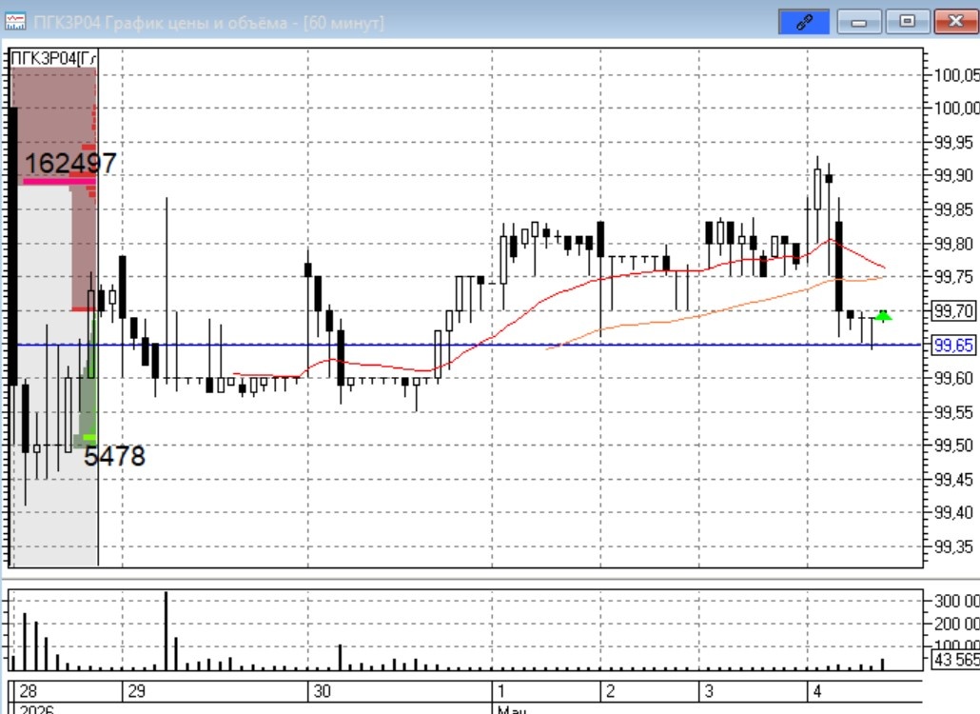Click the tallest volume bar on day 29

(167, 631)
